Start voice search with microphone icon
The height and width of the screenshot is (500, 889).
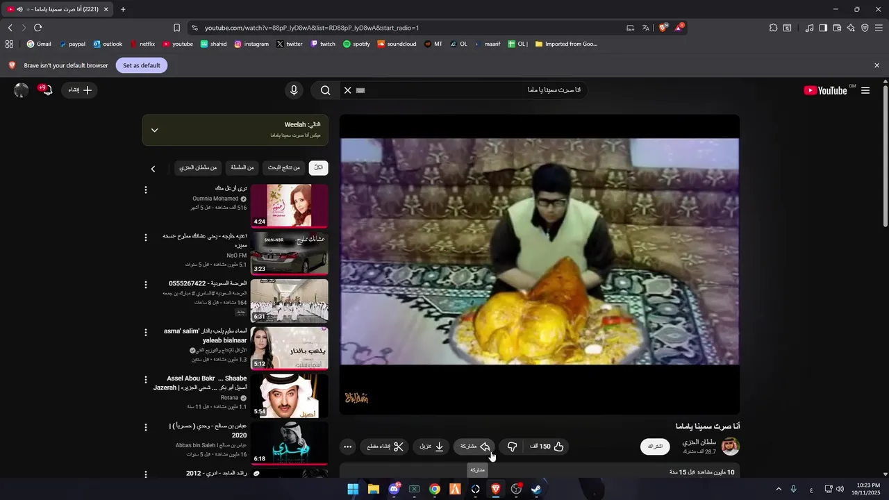[x=294, y=90]
